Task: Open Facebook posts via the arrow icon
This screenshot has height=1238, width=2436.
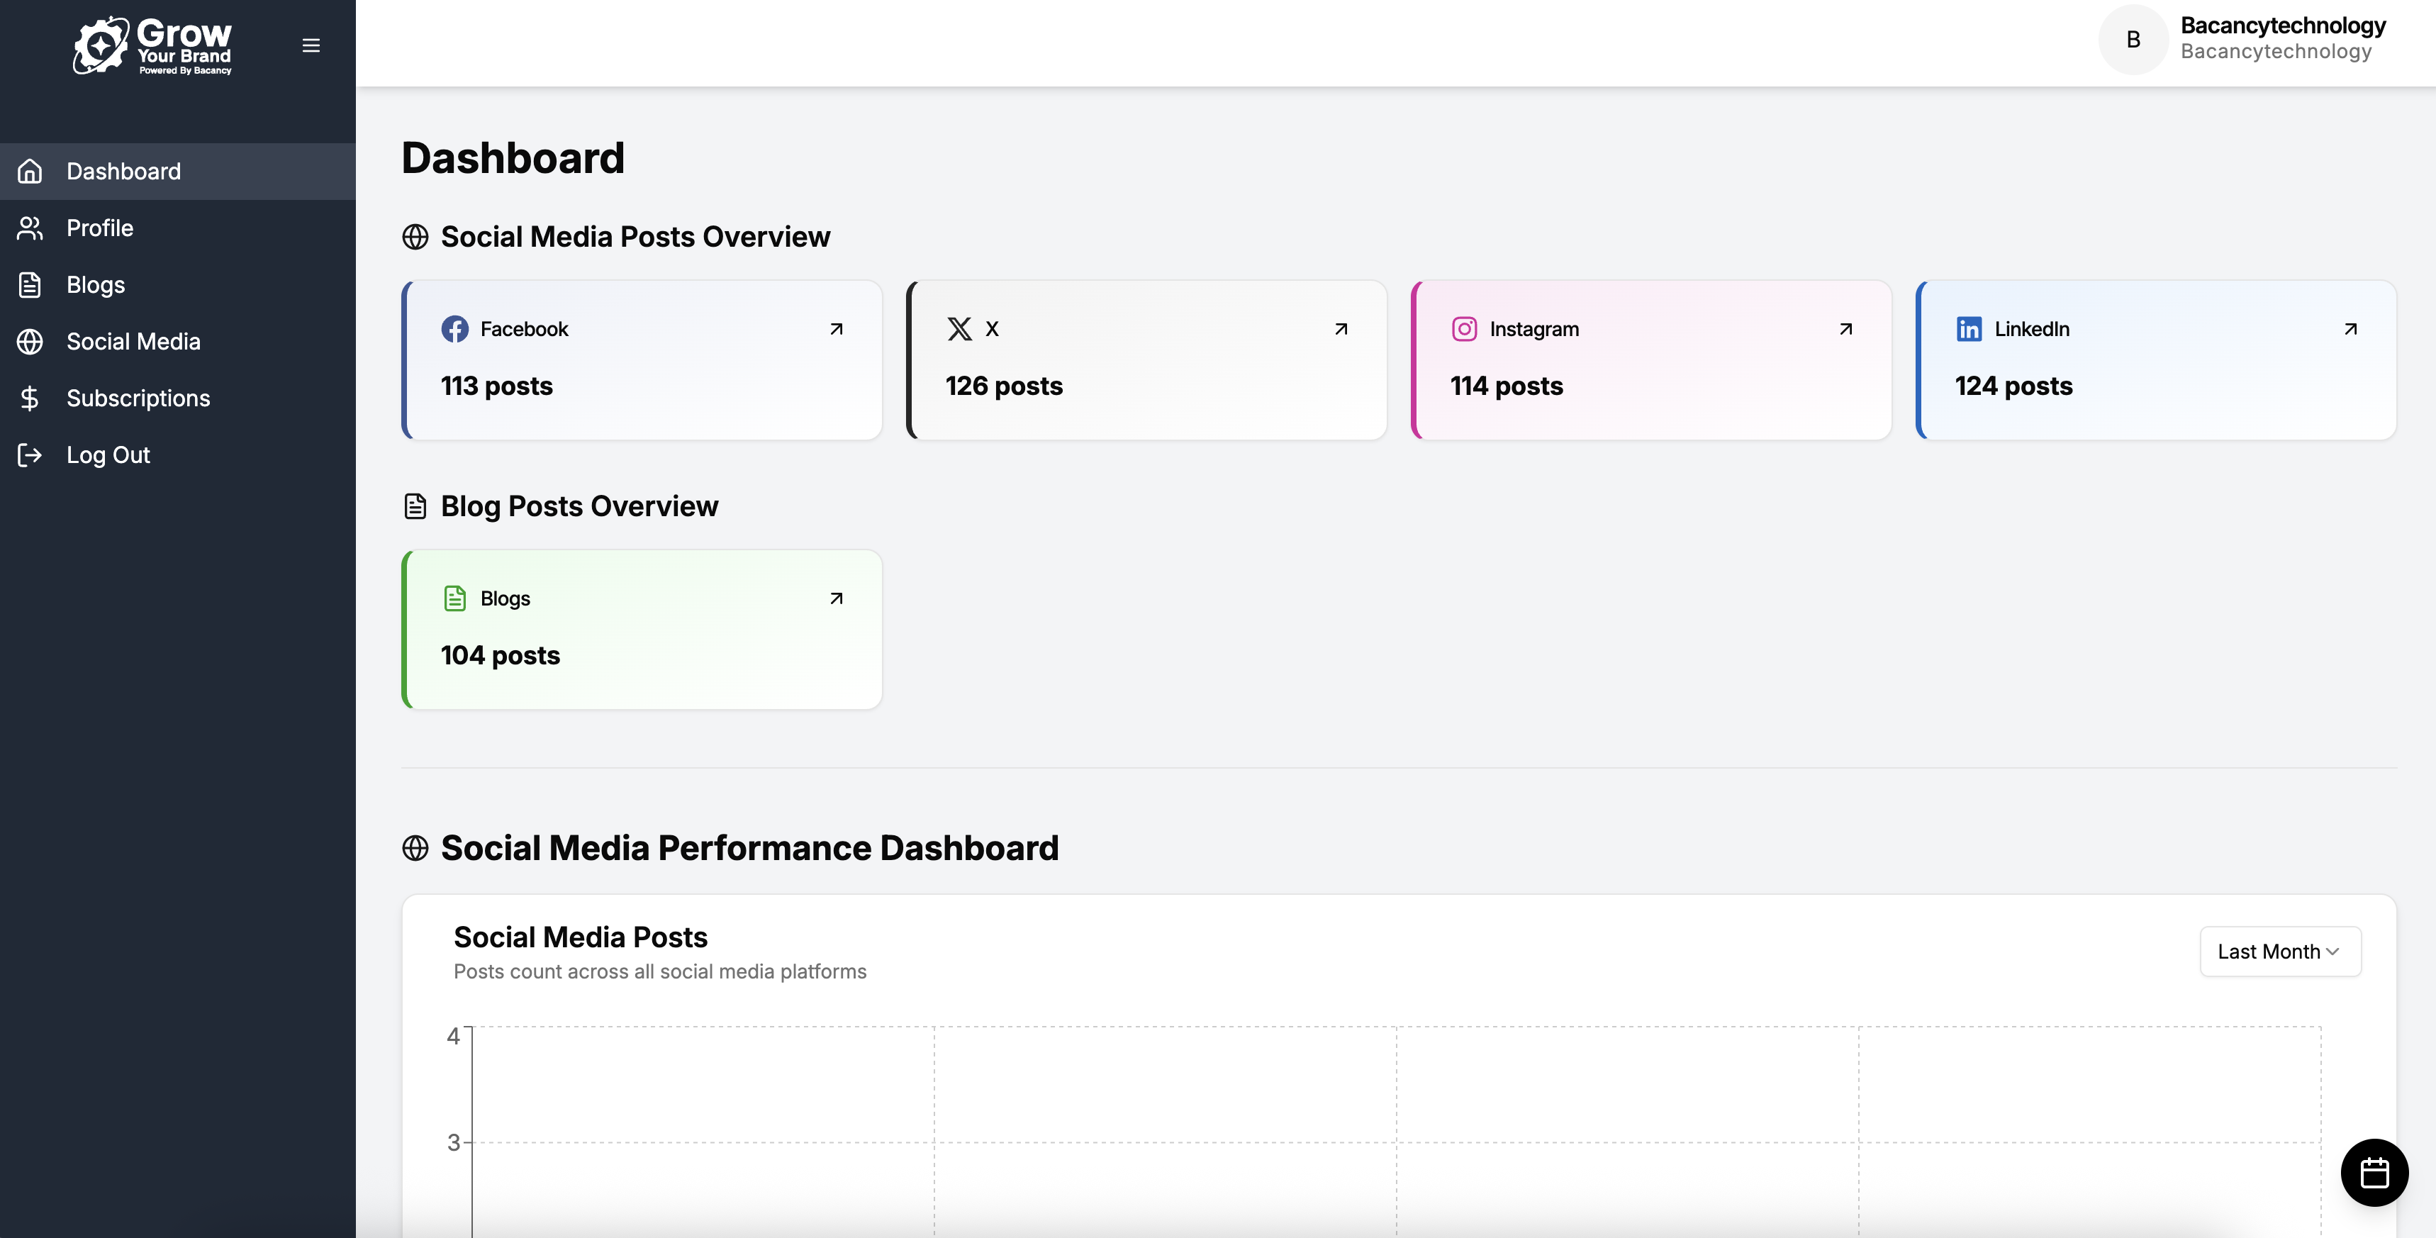Action: tap(836, 328)
